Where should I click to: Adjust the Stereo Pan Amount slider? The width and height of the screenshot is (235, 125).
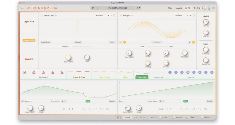click(81, 46)
